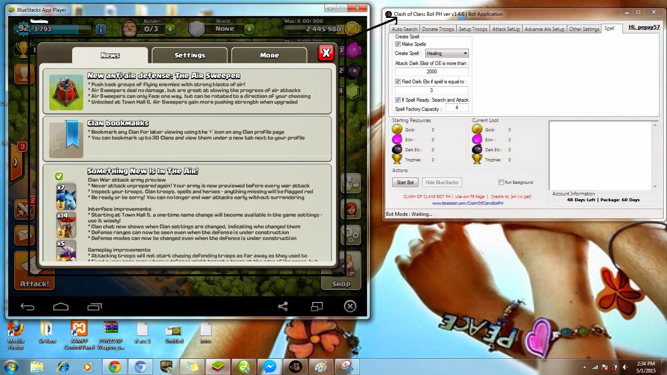Image resolution: width=667 pixels, height=375 pixels.
Task: Open BlueStacks from the Windows taskbar
Action: click(x=218, y=367)
